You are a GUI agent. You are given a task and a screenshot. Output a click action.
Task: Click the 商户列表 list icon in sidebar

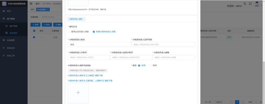pyautogui.click(x=7, y=26)
